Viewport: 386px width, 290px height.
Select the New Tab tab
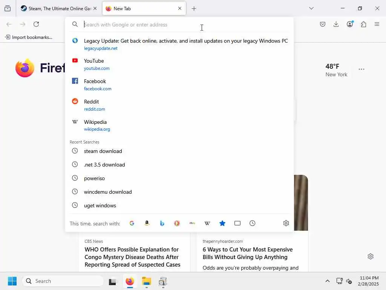(x=144, y=8)
